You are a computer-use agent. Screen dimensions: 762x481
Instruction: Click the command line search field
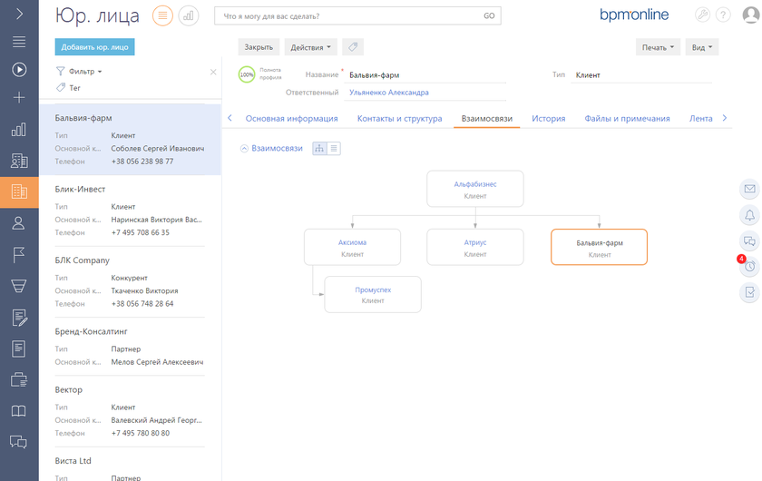349,16
